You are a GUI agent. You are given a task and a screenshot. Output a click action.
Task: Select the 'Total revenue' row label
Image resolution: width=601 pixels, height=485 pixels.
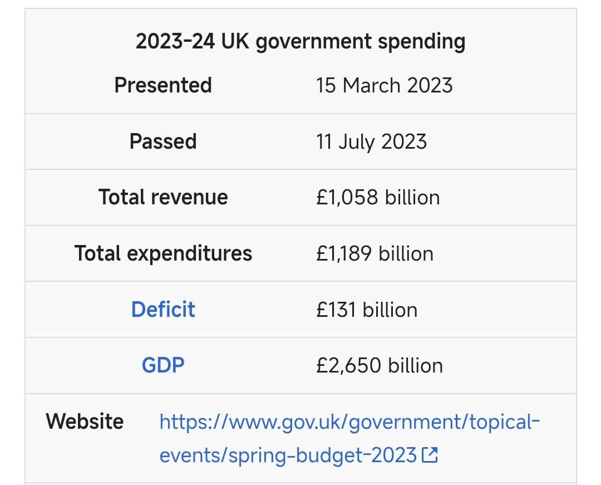coord(163,197)
